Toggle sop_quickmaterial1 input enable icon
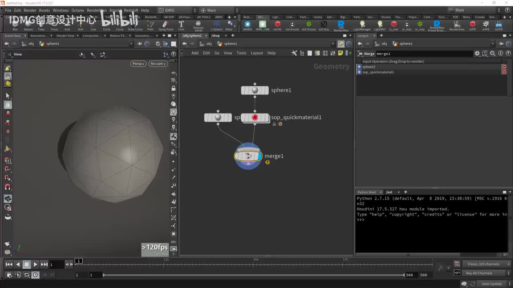This screenshot has height=288, width=513. tap(359, 72)
